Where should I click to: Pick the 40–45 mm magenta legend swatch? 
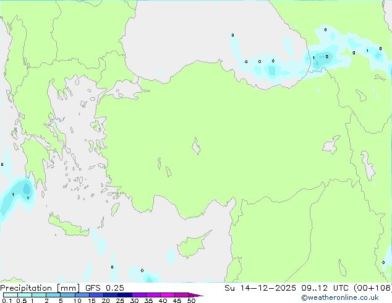[168, 295]
